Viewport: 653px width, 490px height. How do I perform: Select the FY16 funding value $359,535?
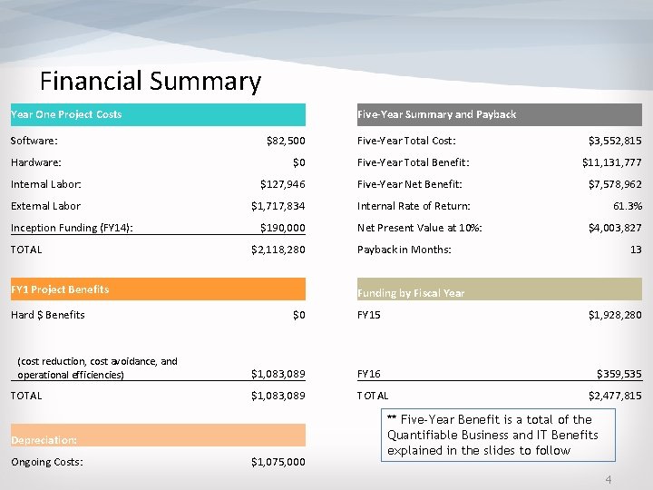(619, 374)
